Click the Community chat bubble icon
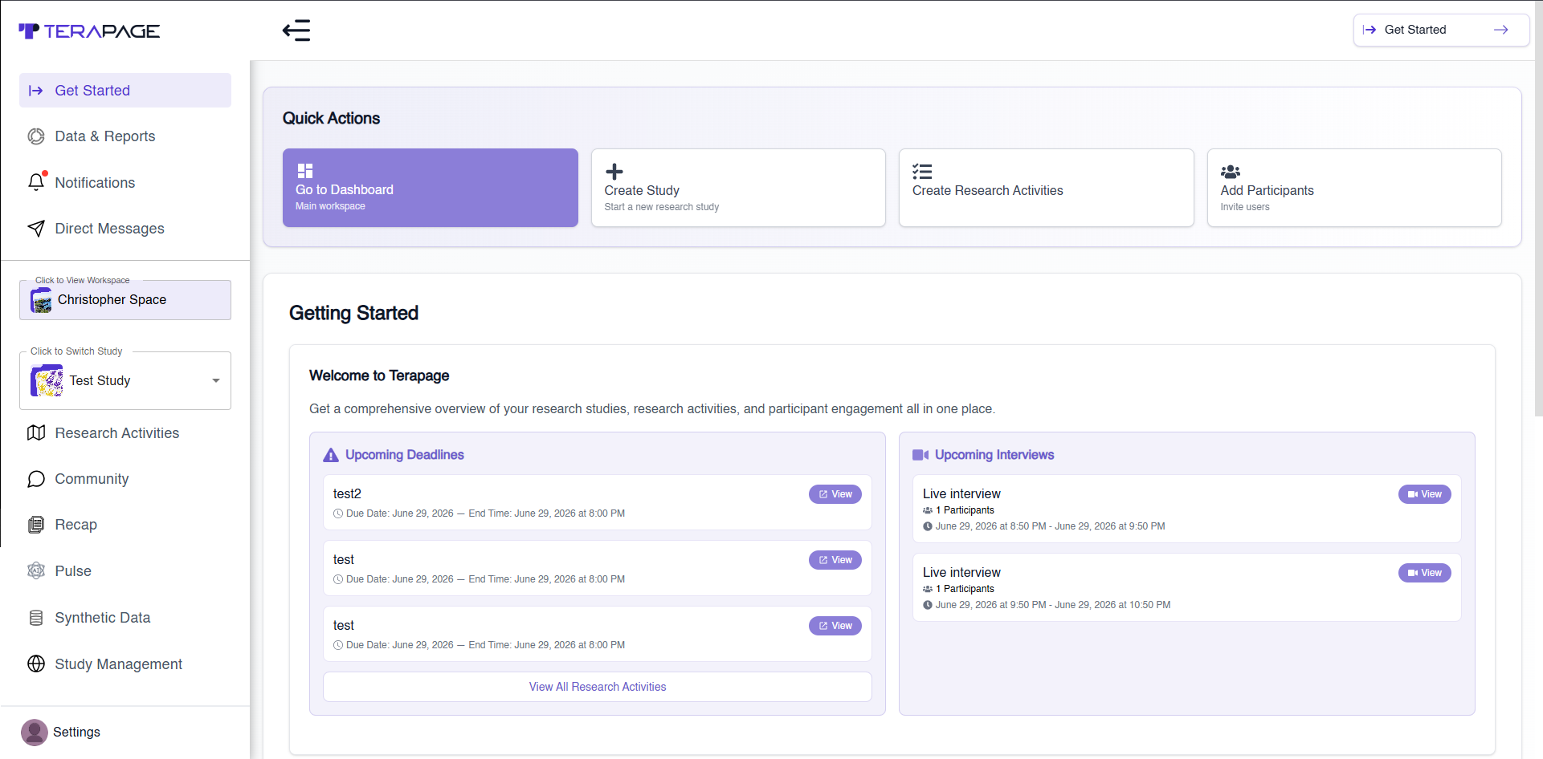Viewport: 1543px width, 759px height. 36,479
